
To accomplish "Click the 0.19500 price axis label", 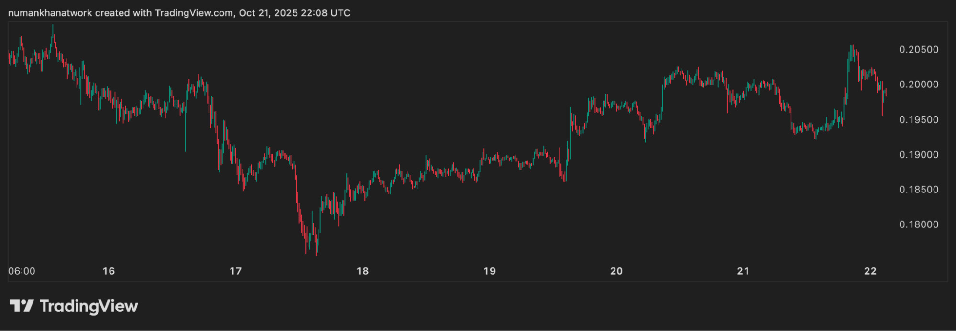I will pos(919,120).
